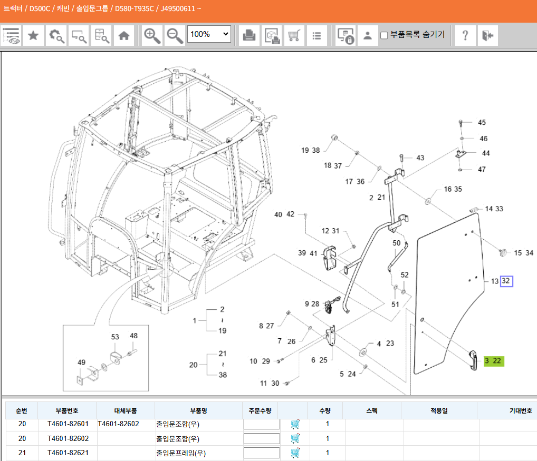Image resolution: width=537 pixels, height=461 pixels.
Task: Add part T4601-82621 to cart
Action: pyautogui.click(x=295, y=453)
